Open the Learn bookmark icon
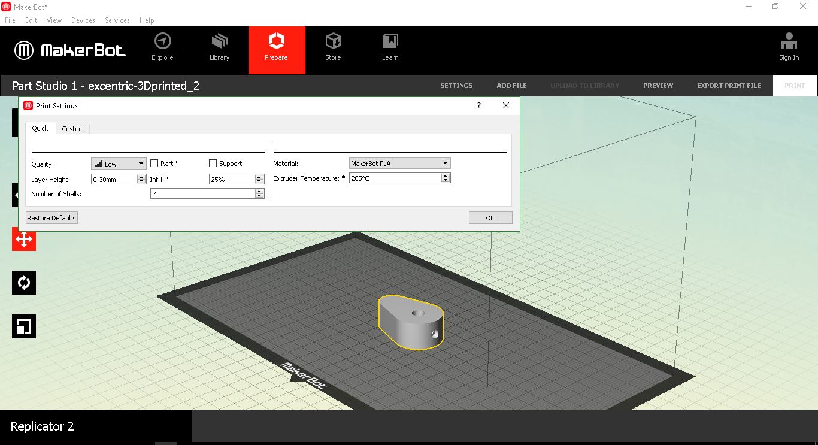Screen dimensions: 818x445 (390, 42)
